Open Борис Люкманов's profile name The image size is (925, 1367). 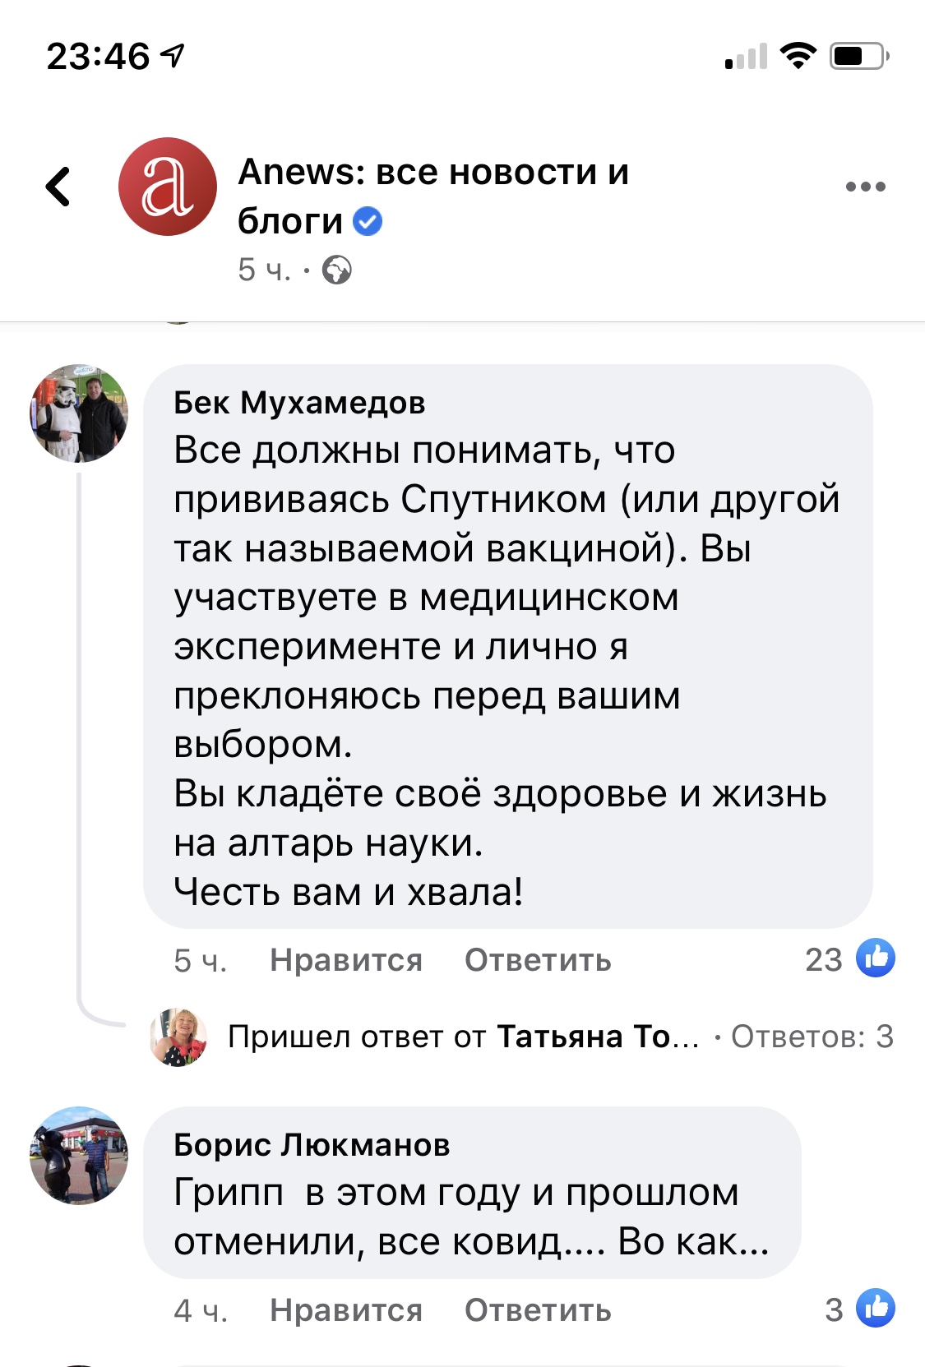[x=312, y=1145]
